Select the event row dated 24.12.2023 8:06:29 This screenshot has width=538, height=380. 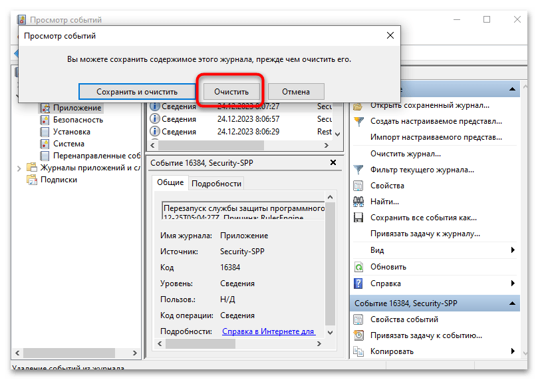pos(241,132)
